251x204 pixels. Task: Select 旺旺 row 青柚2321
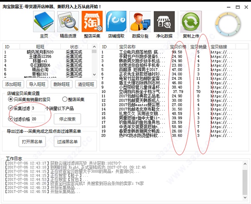click(48, 74)
